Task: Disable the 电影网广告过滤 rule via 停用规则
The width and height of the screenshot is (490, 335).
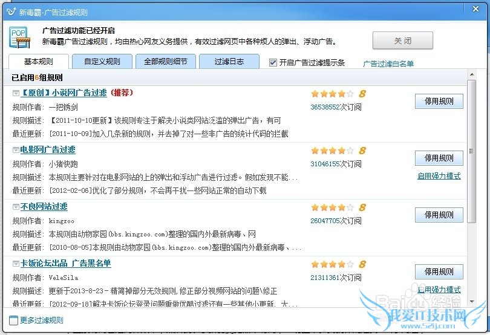Action: pyautogui.click(x=439, y=158)
